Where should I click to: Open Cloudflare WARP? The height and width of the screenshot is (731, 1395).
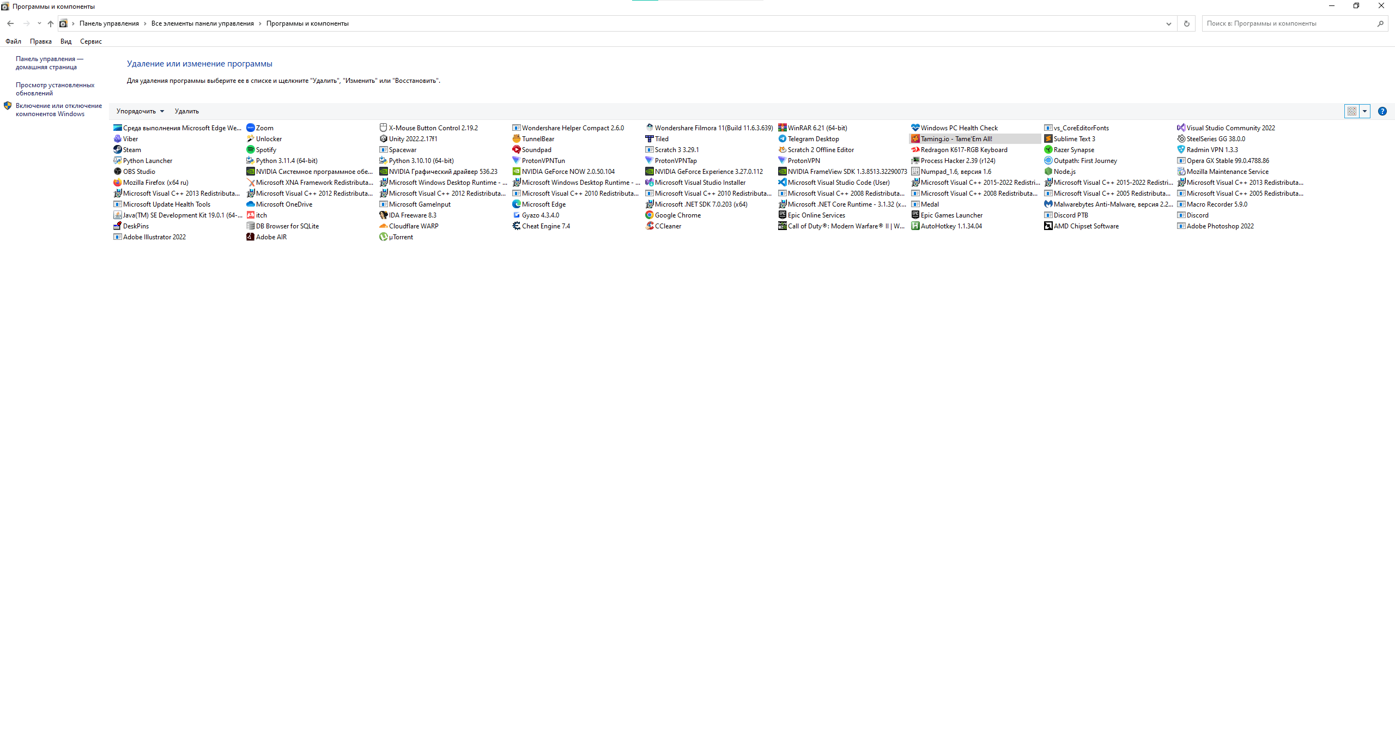pos(414,226)
